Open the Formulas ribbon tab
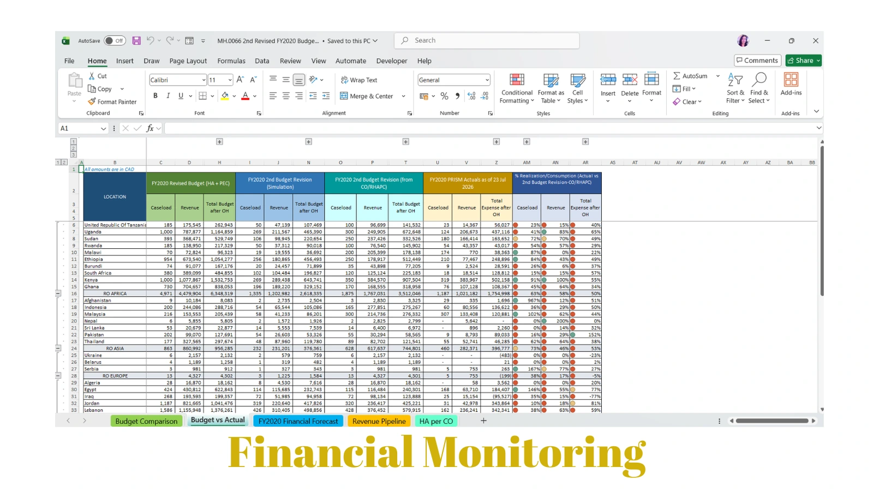 click(x=231, y=61)
